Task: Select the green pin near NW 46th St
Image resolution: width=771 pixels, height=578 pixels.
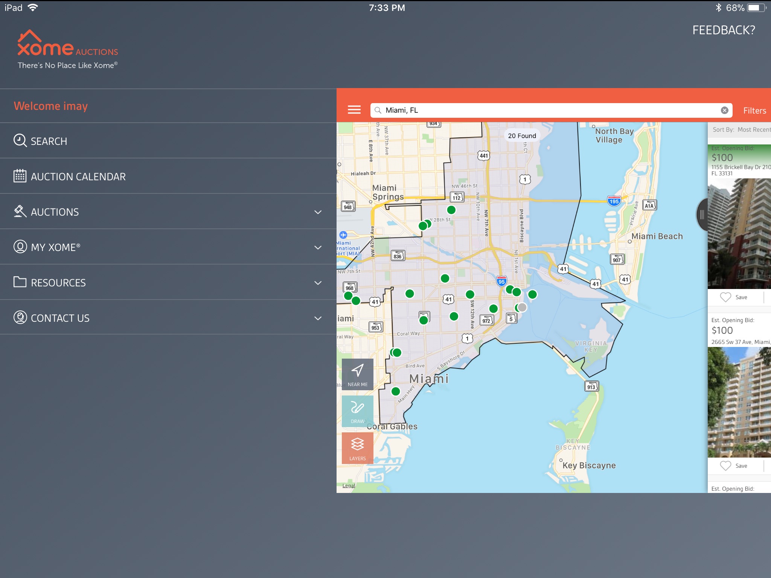Action: pos(451,210)
